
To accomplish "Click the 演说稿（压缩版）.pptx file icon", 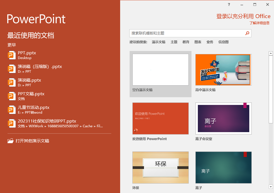I will click(x=12, y=69).
